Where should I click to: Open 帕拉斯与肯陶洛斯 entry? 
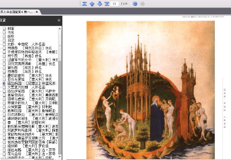pyautogui.click(x=33, y=127)
